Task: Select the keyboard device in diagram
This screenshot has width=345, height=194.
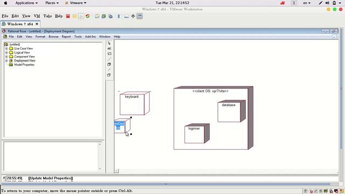Action: point(135,103)
